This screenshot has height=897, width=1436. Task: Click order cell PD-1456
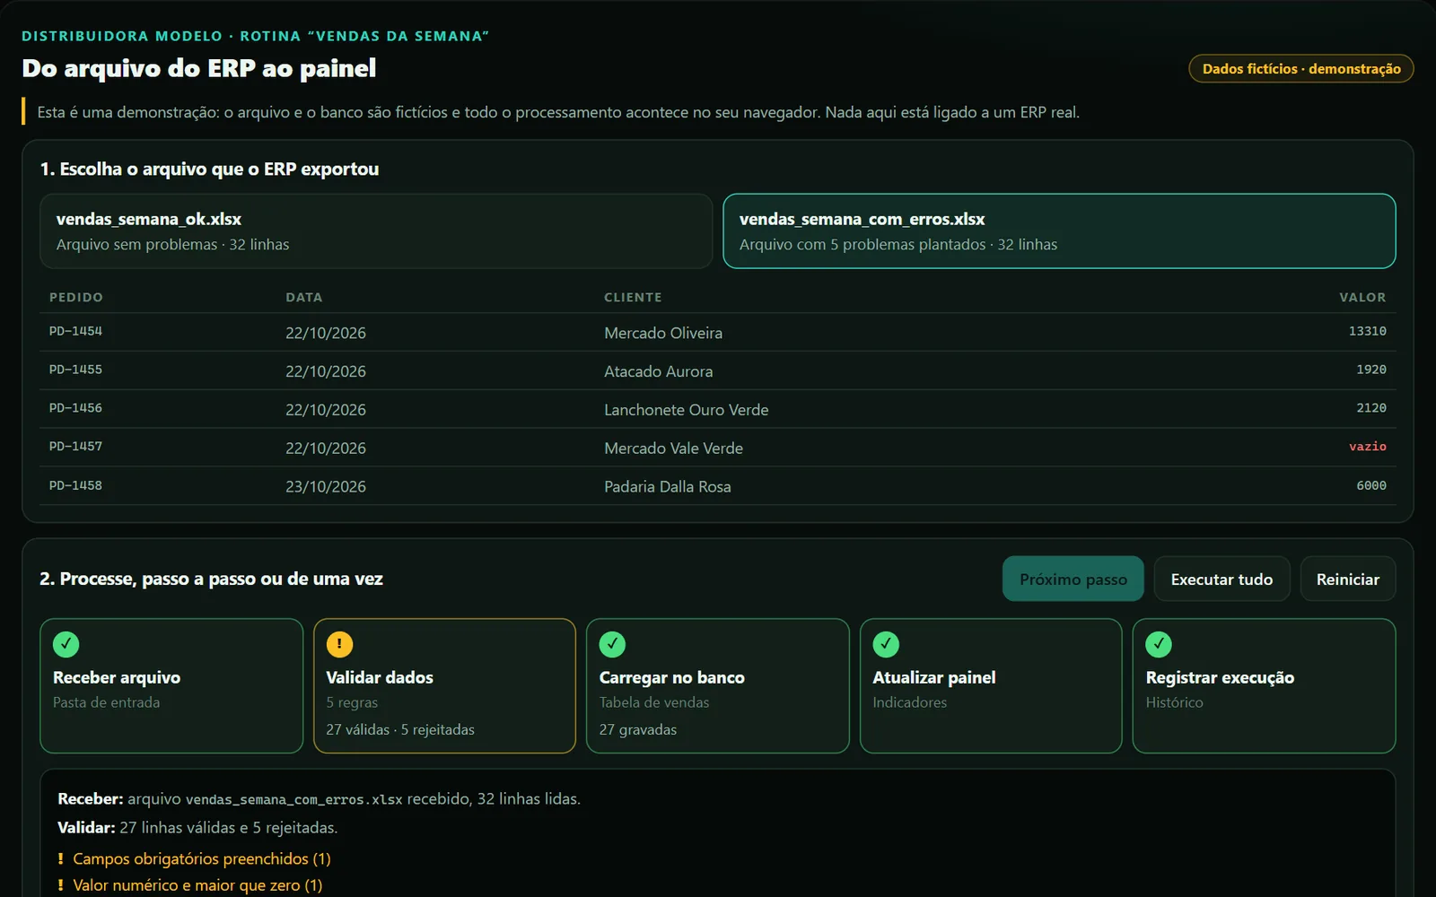(75, 408)
